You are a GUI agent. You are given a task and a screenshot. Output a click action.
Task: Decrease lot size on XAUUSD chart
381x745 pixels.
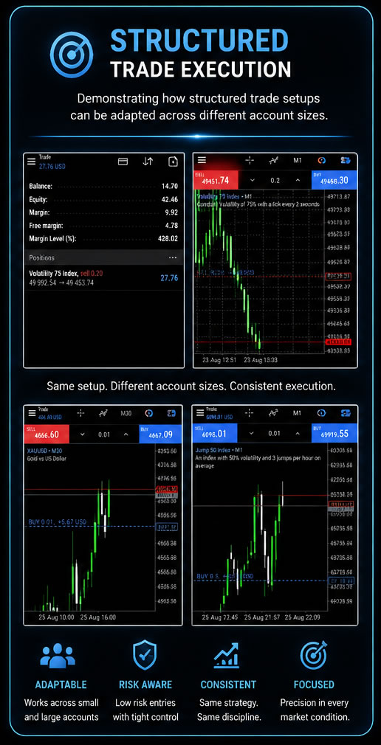82,434
